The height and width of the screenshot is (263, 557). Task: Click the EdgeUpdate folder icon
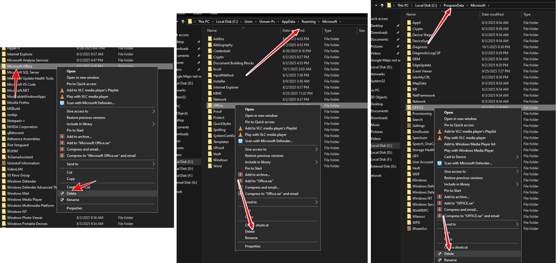[x=409, y=65]
